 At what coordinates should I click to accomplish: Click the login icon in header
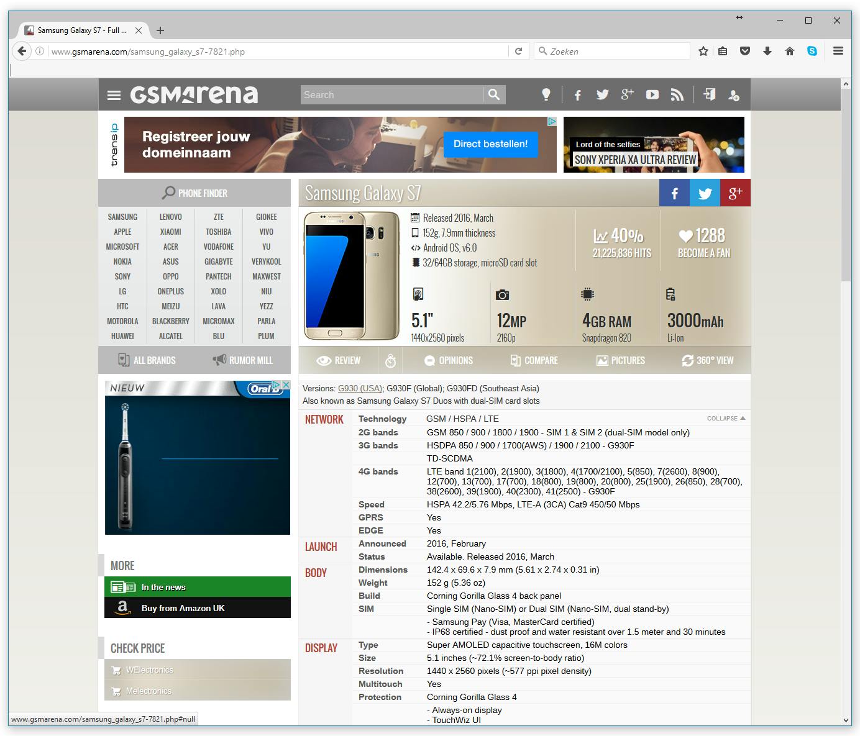coord(709,94)
